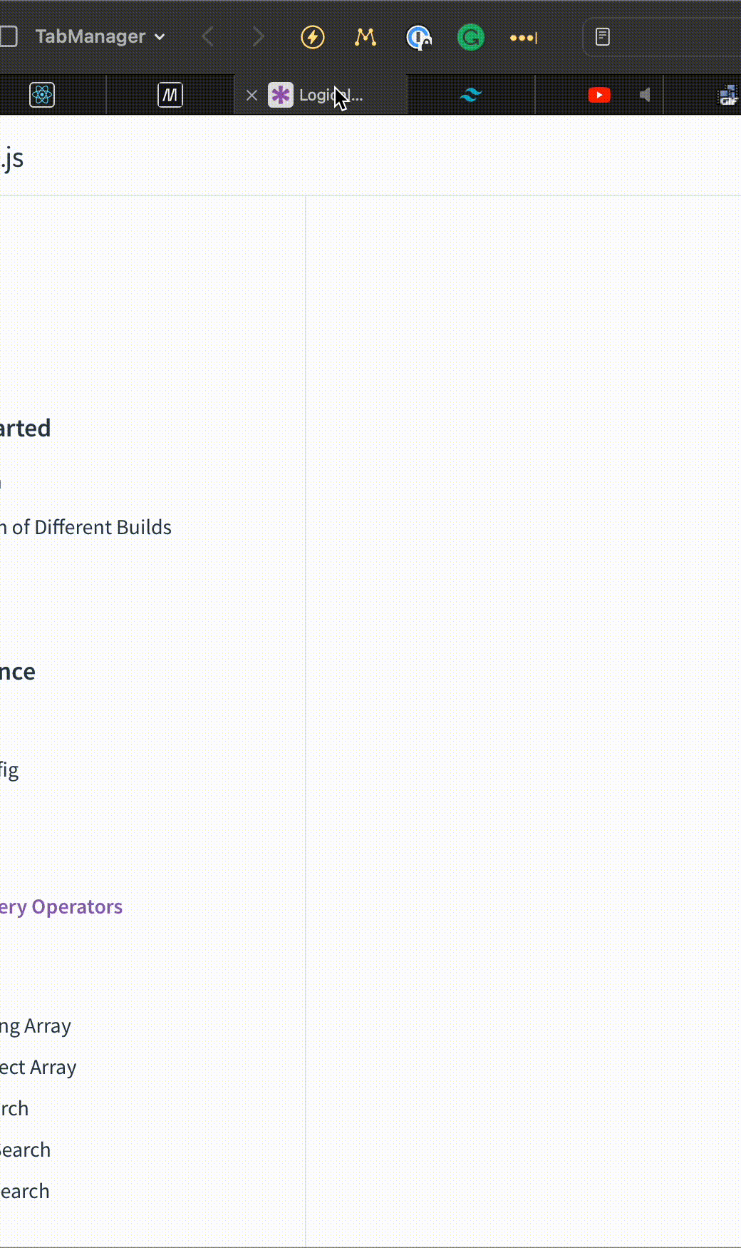Go back with the left chevron
Viewport: 741px width, 1248px height.
click(x=208, y=36)
